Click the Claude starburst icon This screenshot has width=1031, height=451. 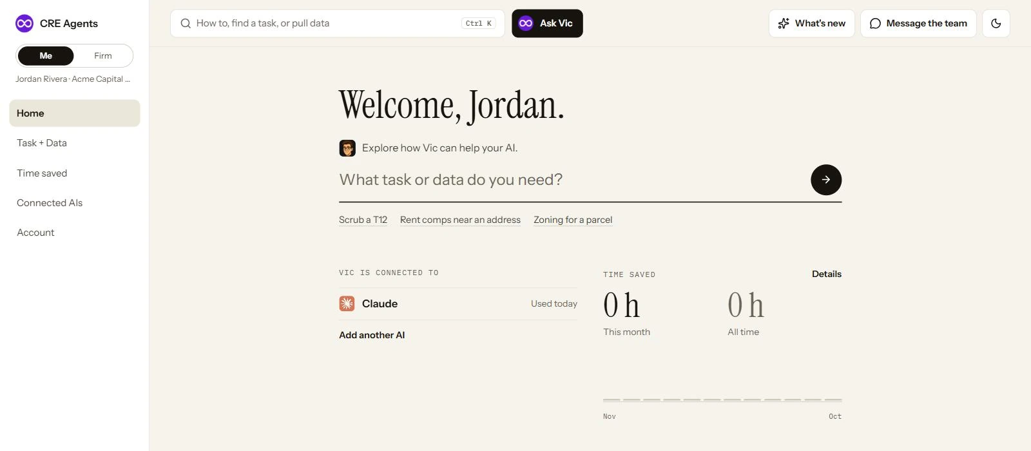(347, 303)
